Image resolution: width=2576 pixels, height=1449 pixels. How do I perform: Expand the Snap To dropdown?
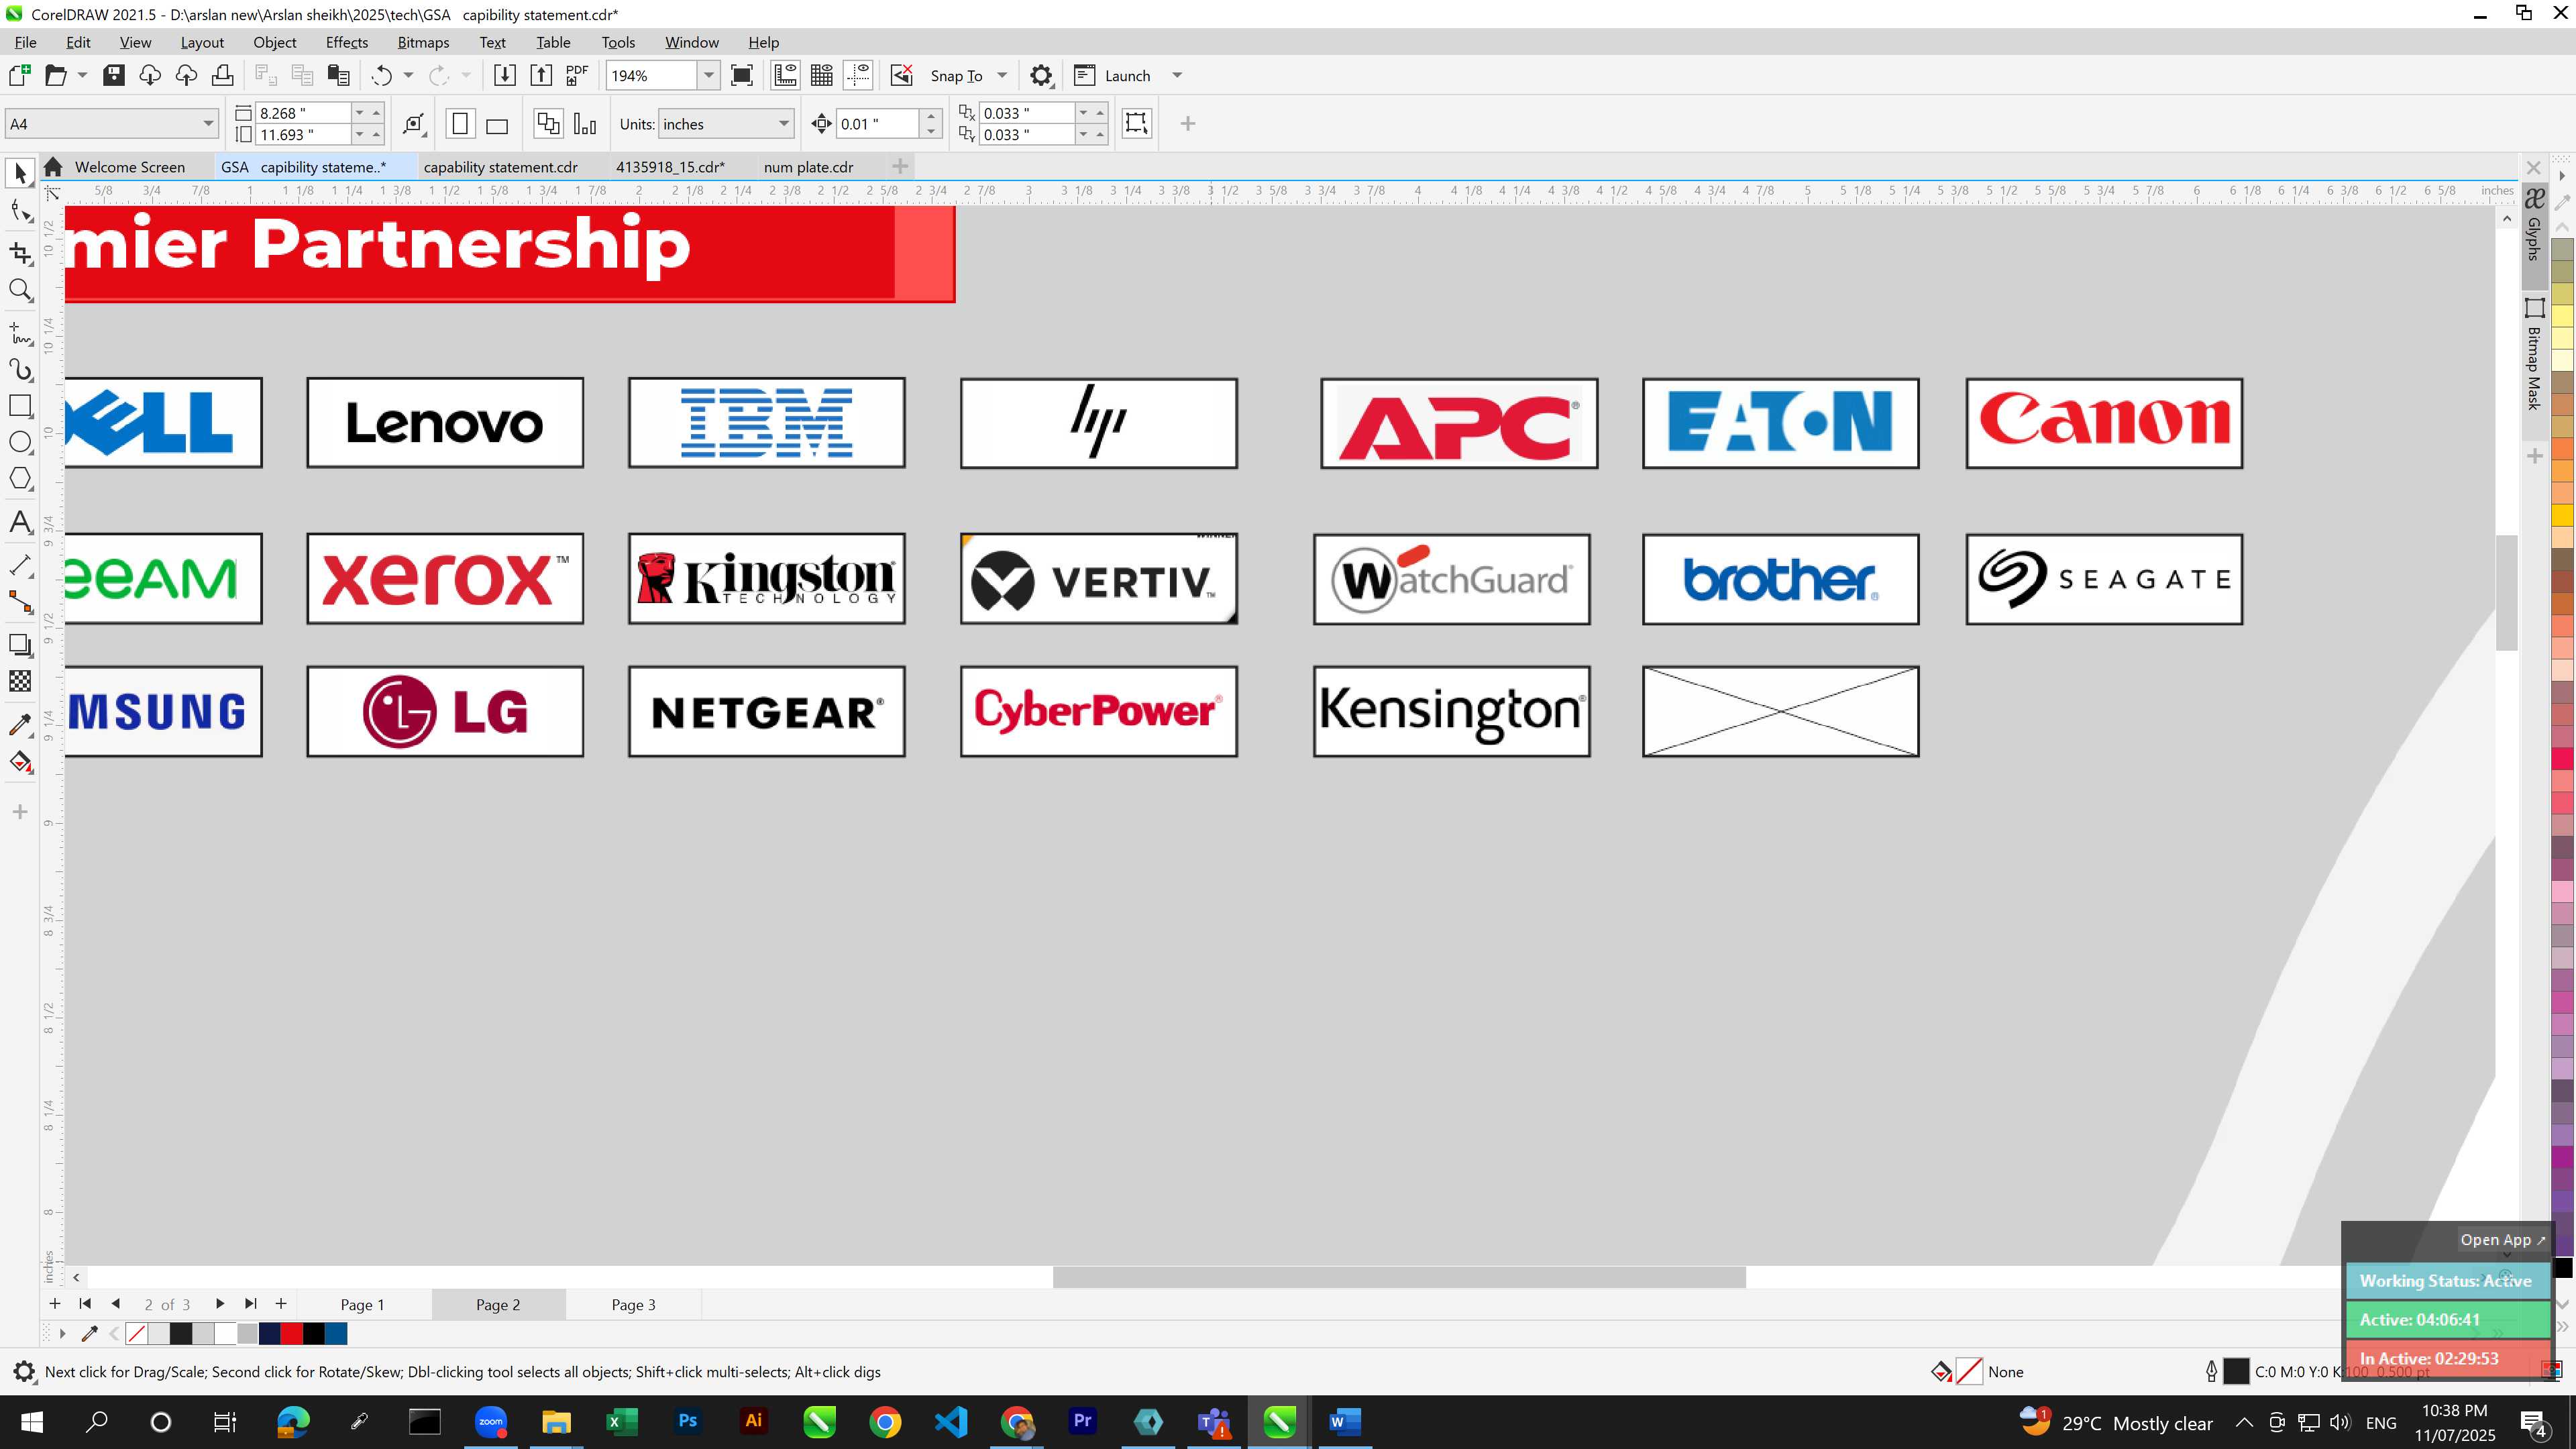pyautogui.click(x=1001, y=76)
